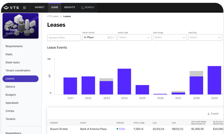Screen dimensions: 224x134
Task: Open Appraisals in the sidebar
Action: (x=12, y=103)
